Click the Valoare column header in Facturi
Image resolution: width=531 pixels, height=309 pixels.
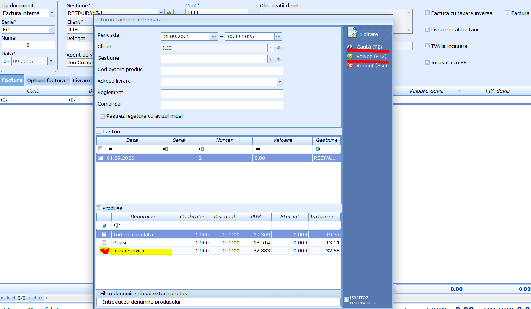point(282,140)
